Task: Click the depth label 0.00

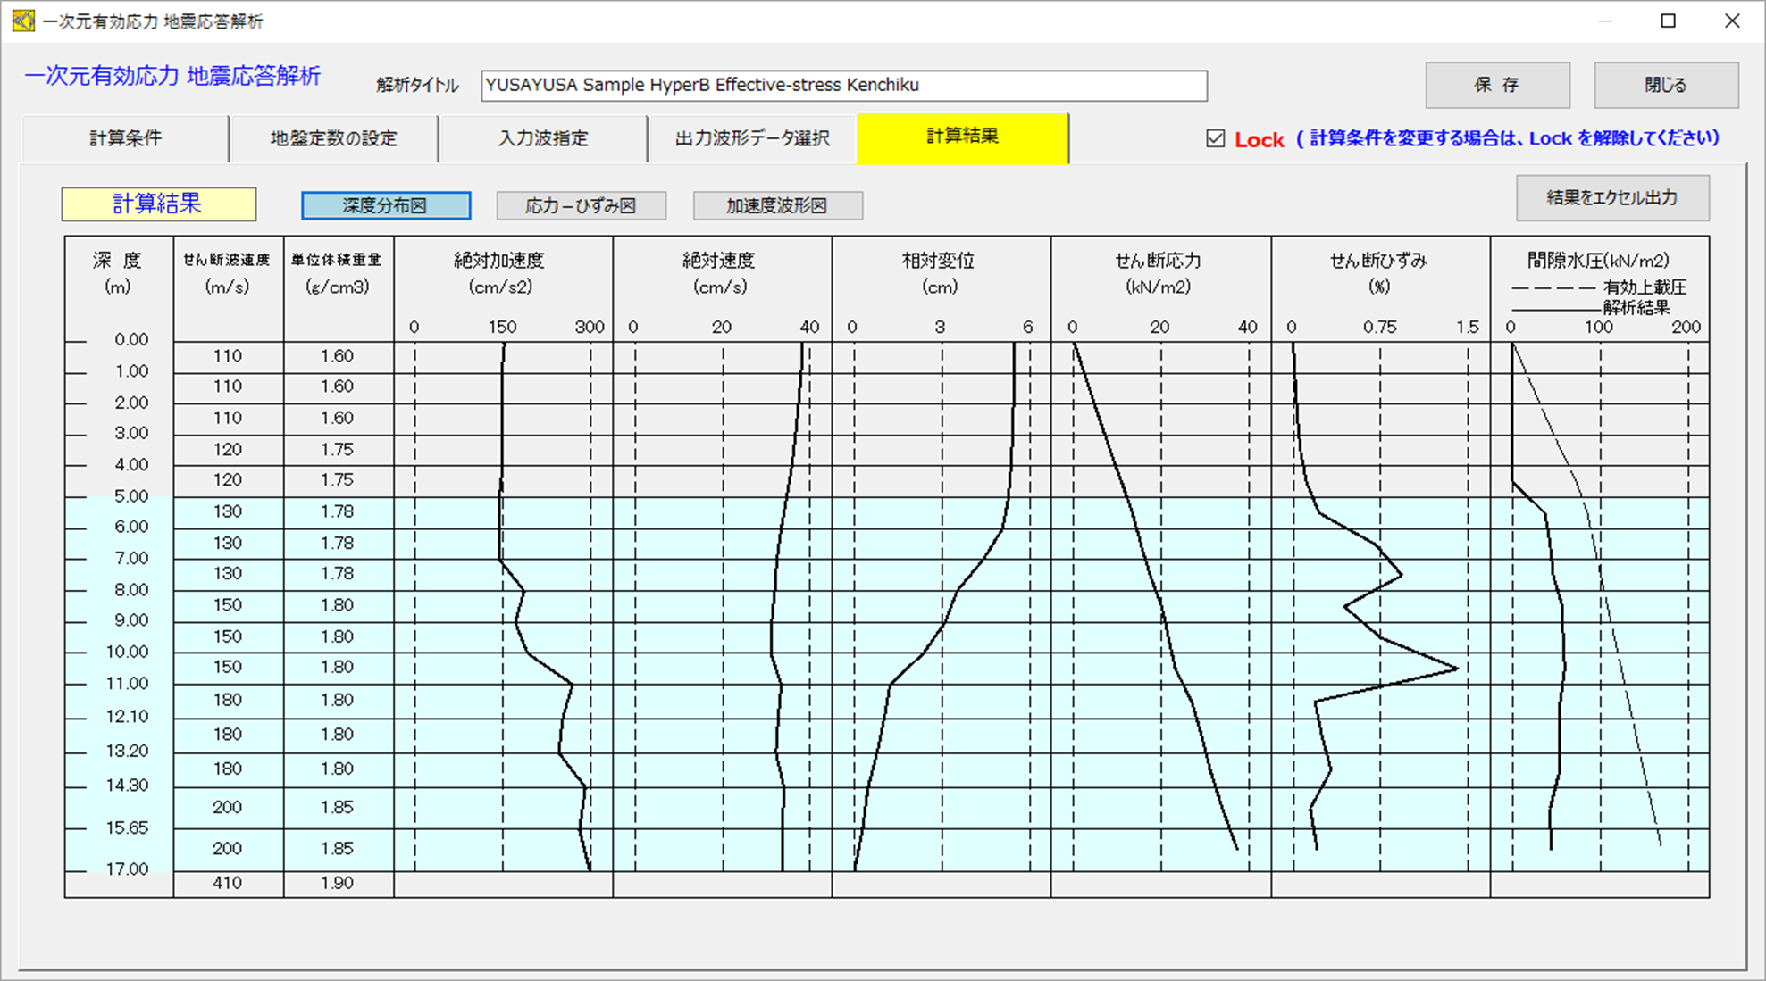Action: click(131, 339)
